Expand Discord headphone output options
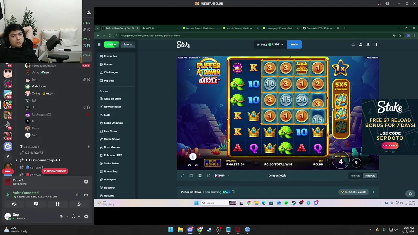Image resolution: width=418 pixels, height=235 pixels. tap(79, 216)
